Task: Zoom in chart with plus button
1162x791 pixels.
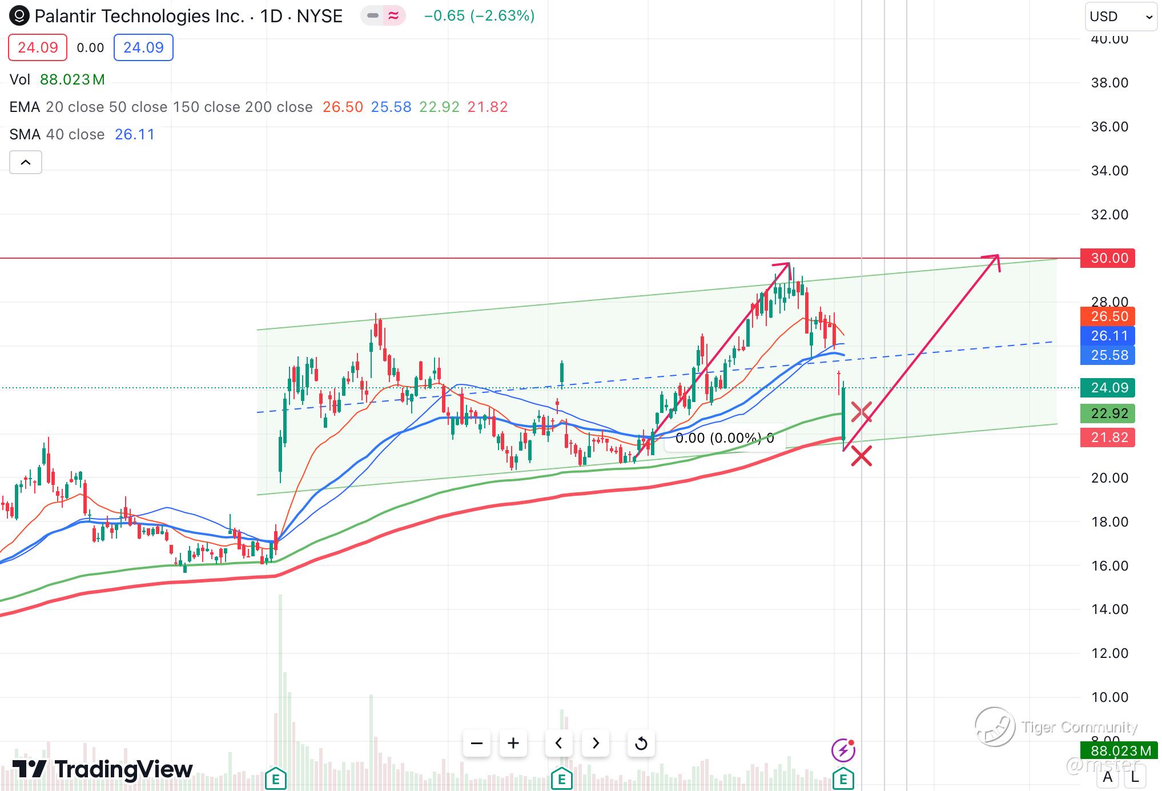Action: 513,743
